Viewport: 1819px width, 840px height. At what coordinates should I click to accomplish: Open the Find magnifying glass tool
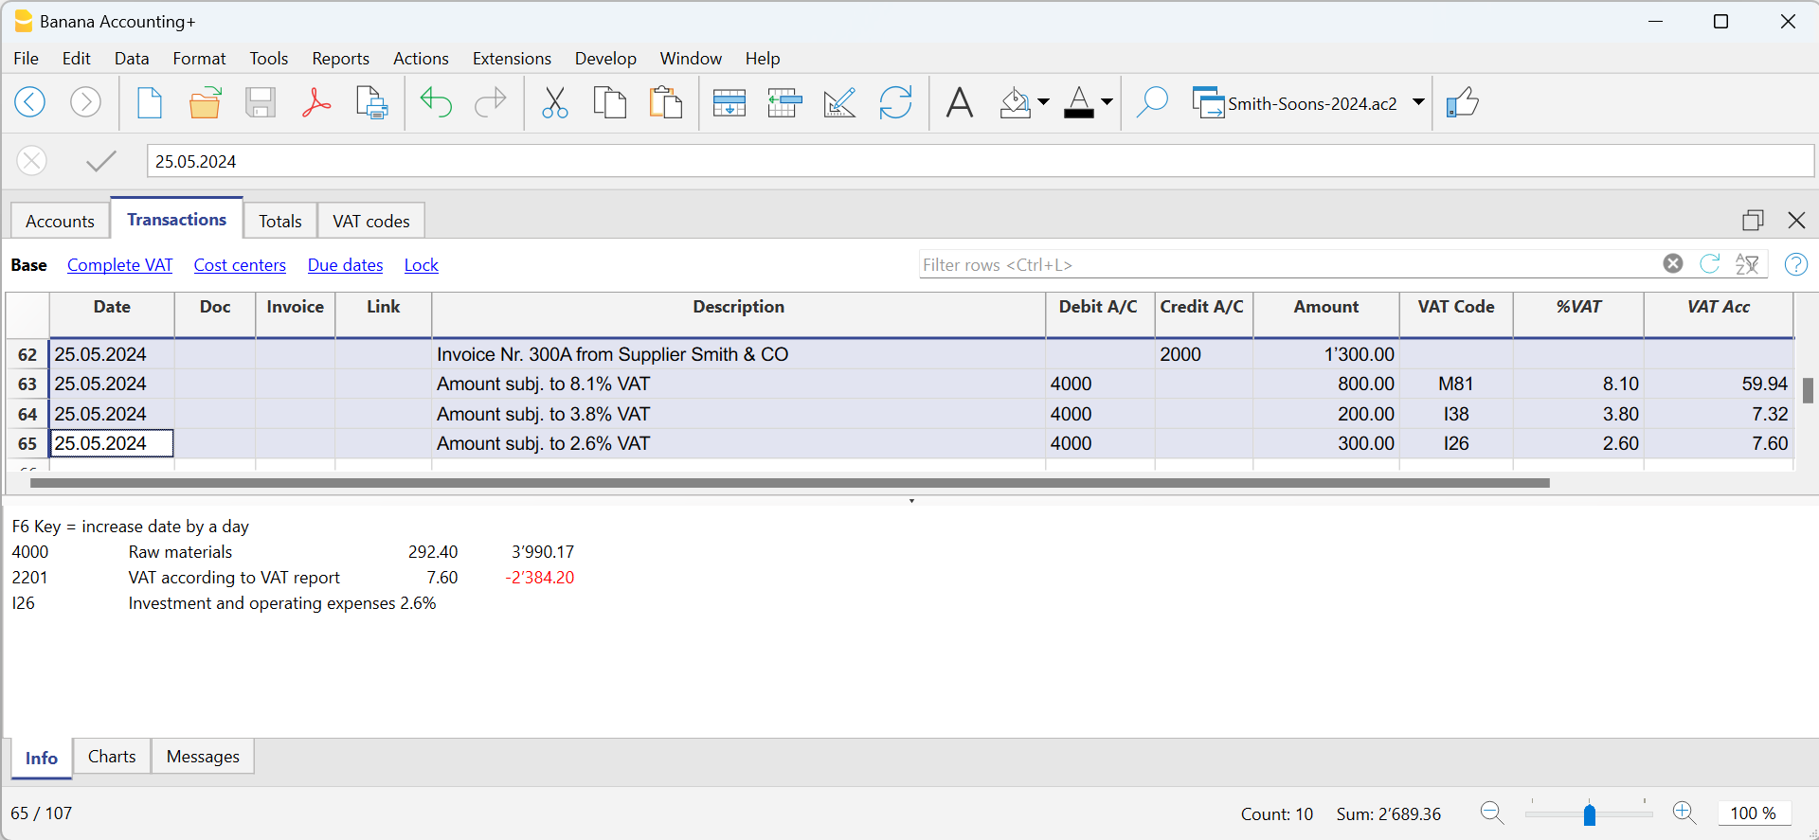[x=1151, y=102]
